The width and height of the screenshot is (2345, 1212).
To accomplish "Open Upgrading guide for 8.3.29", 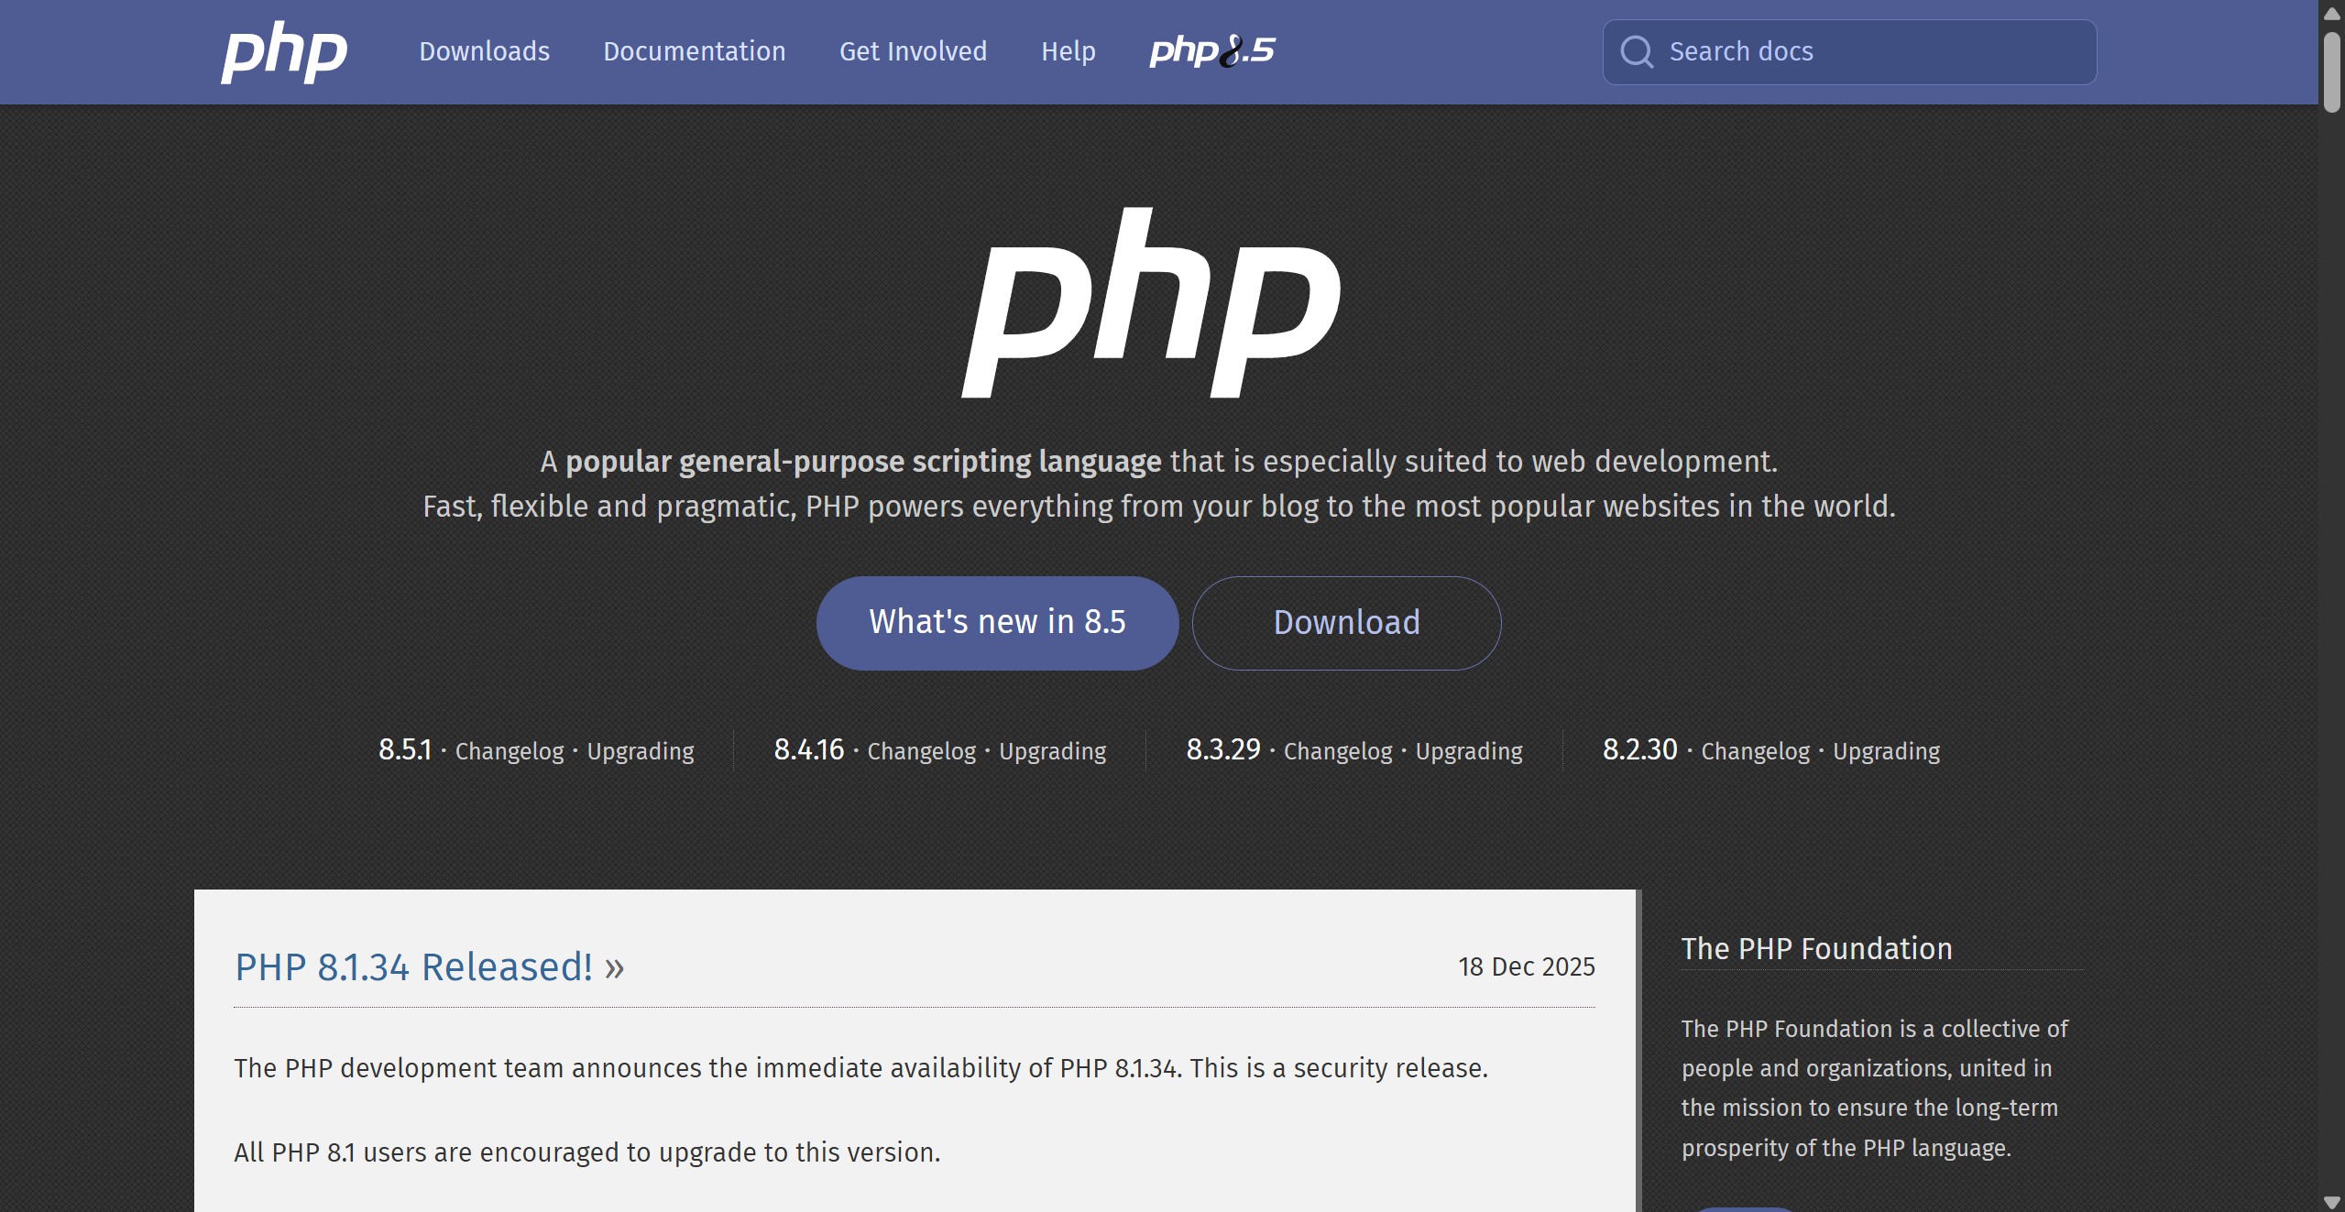I will 1467,751.
